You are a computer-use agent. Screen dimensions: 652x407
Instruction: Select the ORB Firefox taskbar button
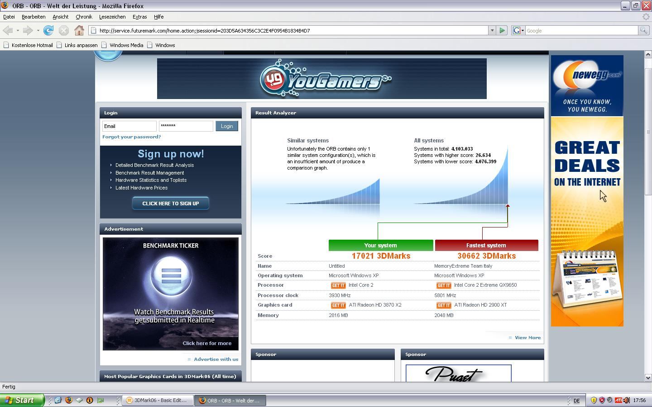point(230,400)
